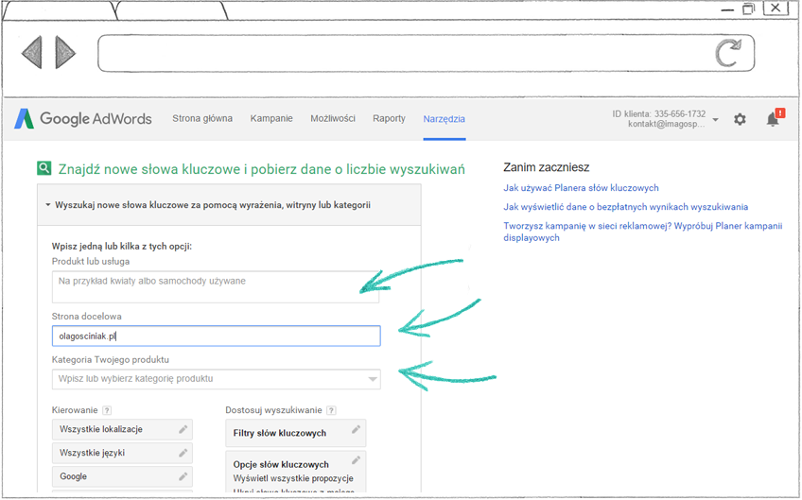
Task: Click the Wyświetl wszystkie propozycje text
Action: pyautogui.click(x=293, y=478)
